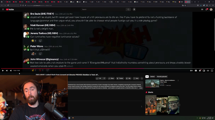
Task: Open more actions ellipsis beside Save
Action: (142, 78)
